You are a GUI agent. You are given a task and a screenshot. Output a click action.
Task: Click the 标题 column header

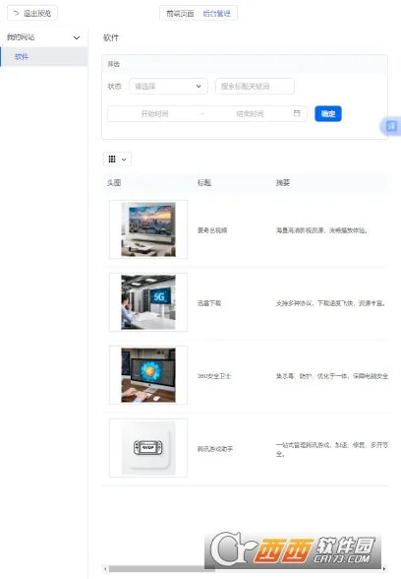pos(204,183)
